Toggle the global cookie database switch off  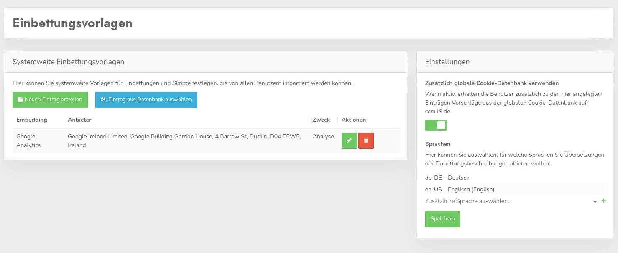coord(436,125)
